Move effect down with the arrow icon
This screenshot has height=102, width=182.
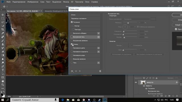coord(80,71)
